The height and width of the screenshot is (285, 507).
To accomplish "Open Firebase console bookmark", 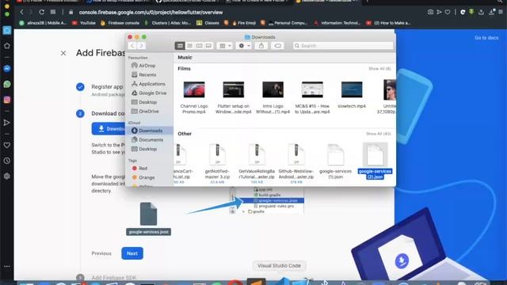I will tap(120, 23).
